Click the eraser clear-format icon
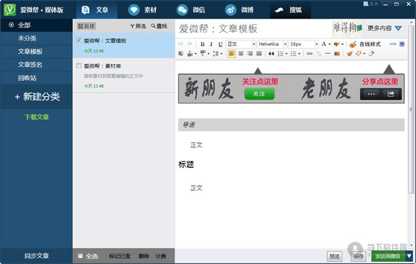The width and height of the screenshot is (416, 264). coord(372,54)
